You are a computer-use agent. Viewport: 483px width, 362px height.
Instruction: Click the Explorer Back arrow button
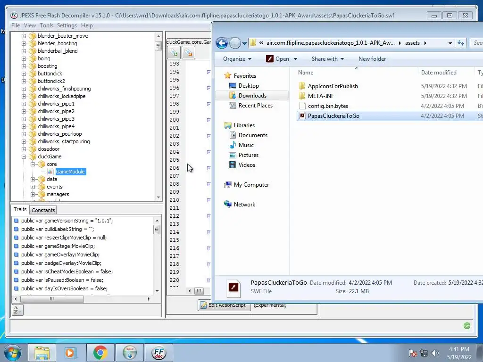click(x=222, y=43)
